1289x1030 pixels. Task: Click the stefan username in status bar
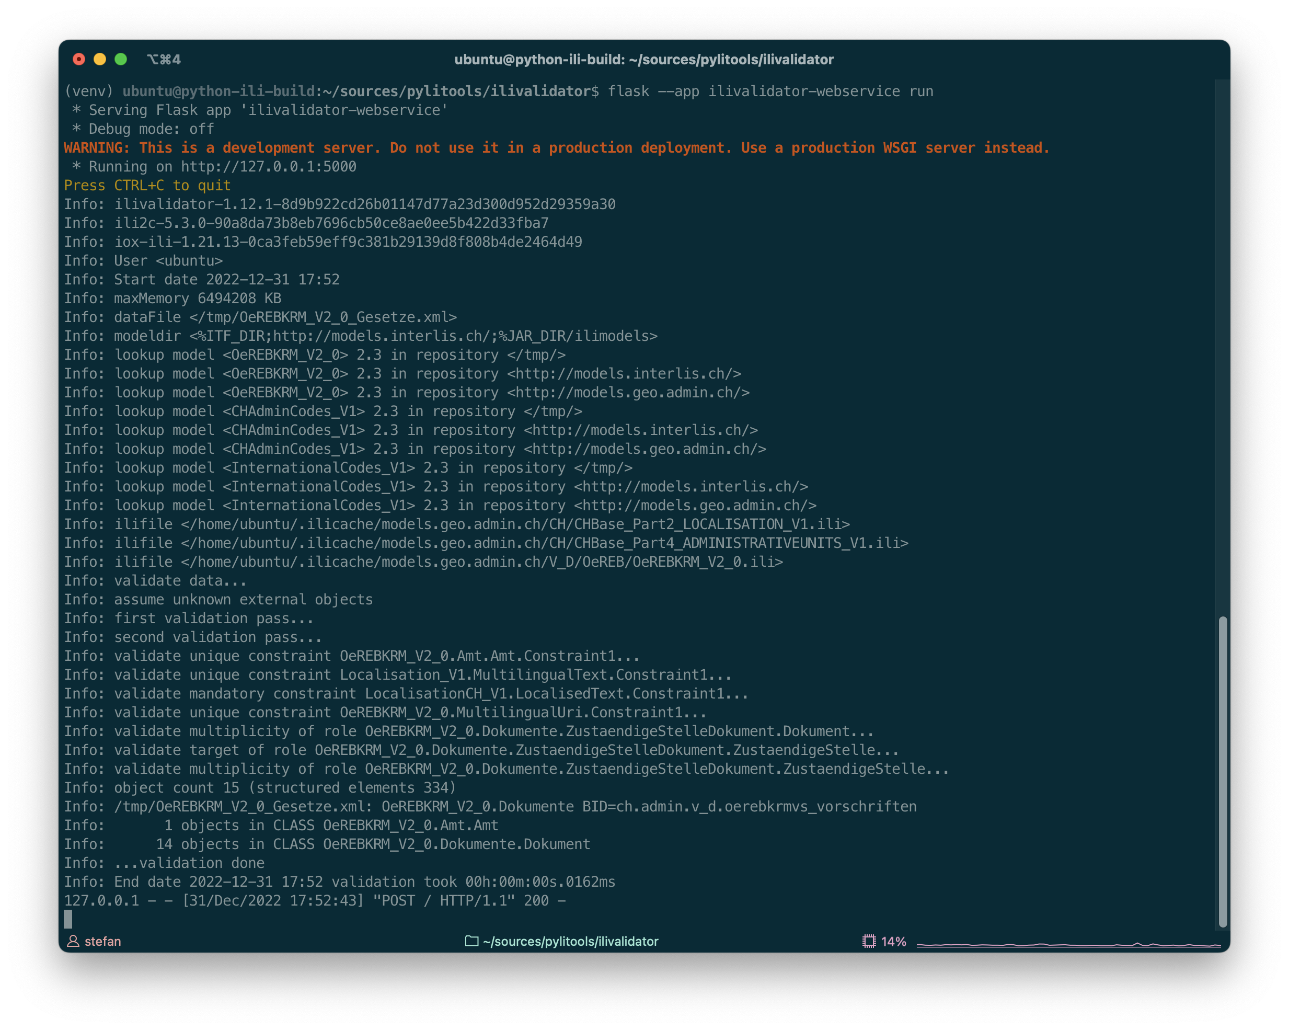(103, 942)
